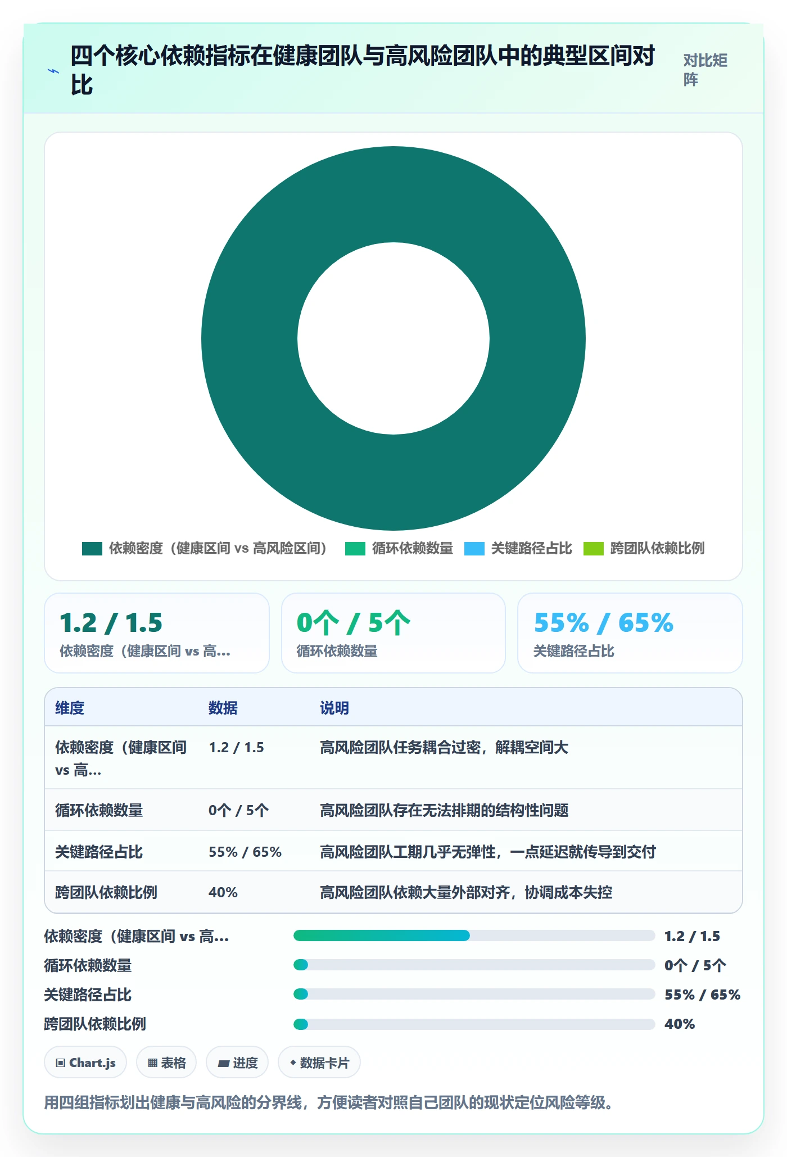Click the 40% data cell in the table

tap(223, 892)
